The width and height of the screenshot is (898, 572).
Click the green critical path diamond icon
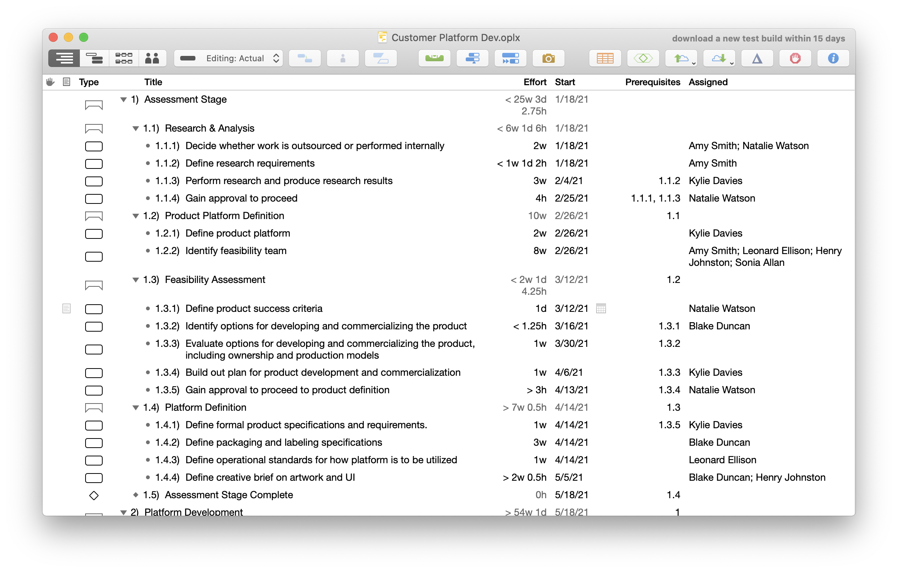tap(643, 58)
